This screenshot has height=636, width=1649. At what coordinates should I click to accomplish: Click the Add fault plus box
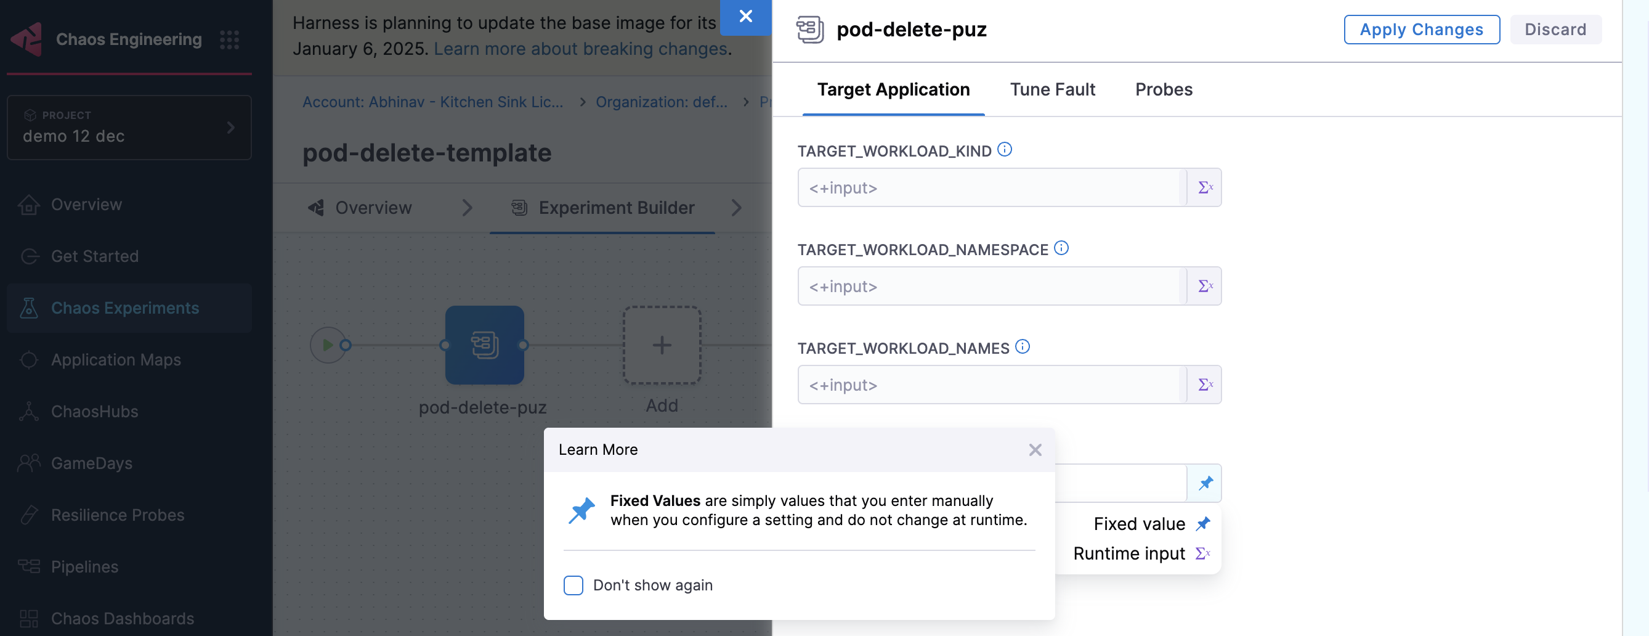point(662,345)
